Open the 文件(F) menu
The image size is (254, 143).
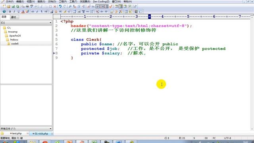(10, 2)
